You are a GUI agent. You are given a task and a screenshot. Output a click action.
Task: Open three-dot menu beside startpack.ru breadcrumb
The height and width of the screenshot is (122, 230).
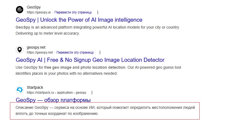click(92, 93)
